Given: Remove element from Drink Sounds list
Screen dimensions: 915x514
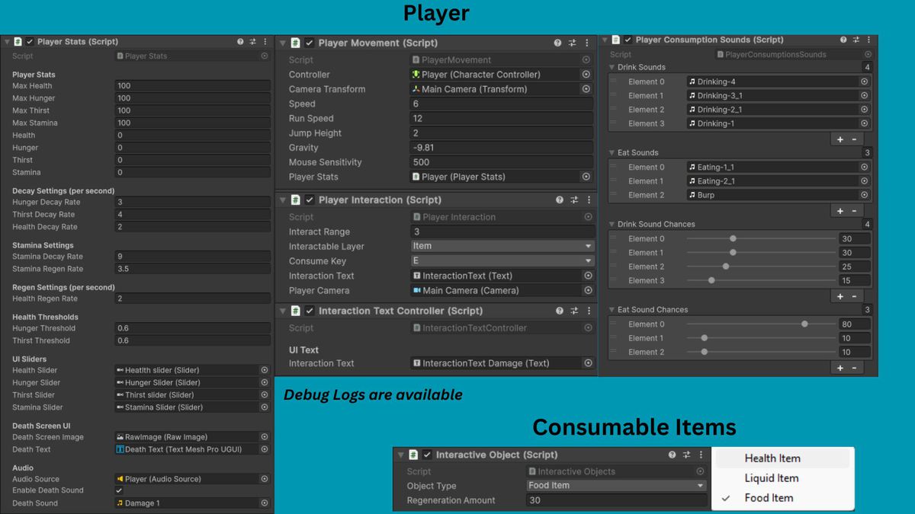Looking at the screenshot, I should (854, 139).
